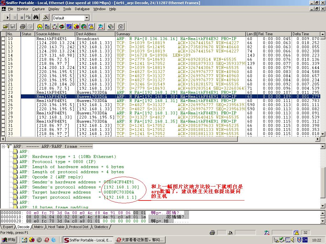This screenshot has width=326, height=244.
Task: Click the binoculars display capture icon
Action: point(36,17)
